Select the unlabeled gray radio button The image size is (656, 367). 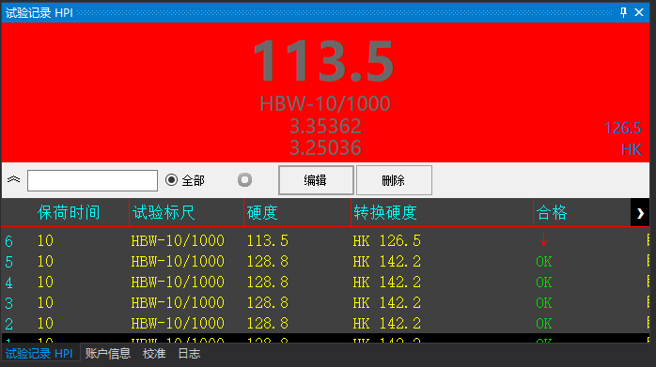pyautogui.click(x=244, y=180)
